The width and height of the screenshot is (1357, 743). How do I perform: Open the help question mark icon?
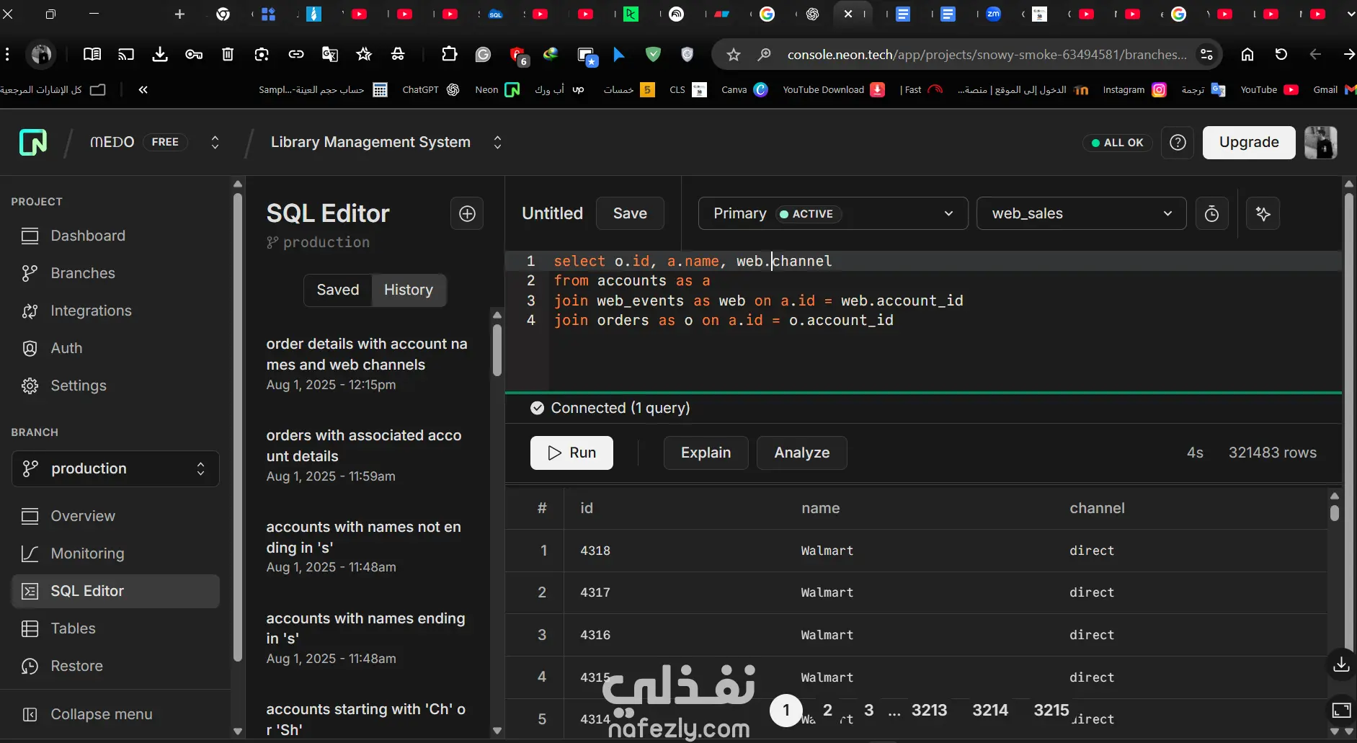pos(1178,143)
